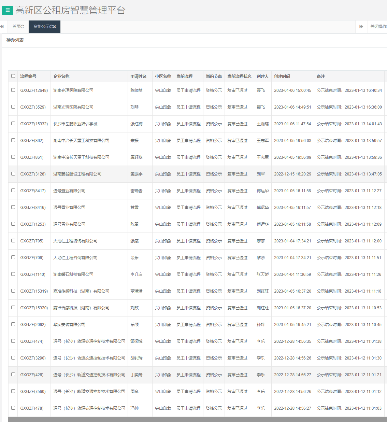Click refresh icon on 资格公示 tab
The height and width of the screenshot is (422, 387).
click(x=51, y=27)
